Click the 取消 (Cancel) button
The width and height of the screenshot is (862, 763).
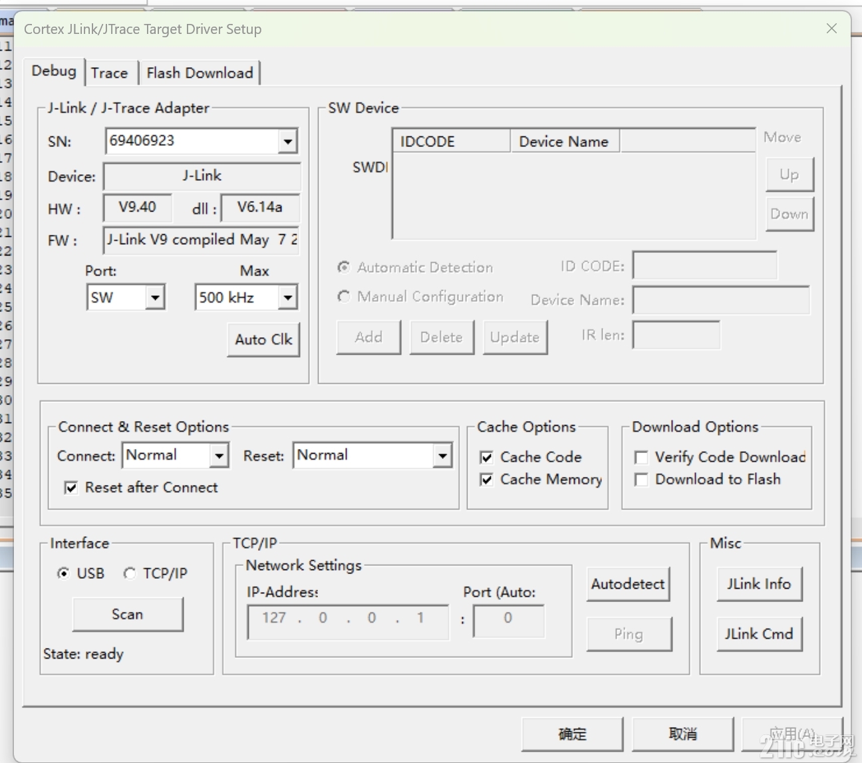coord(683,734)
